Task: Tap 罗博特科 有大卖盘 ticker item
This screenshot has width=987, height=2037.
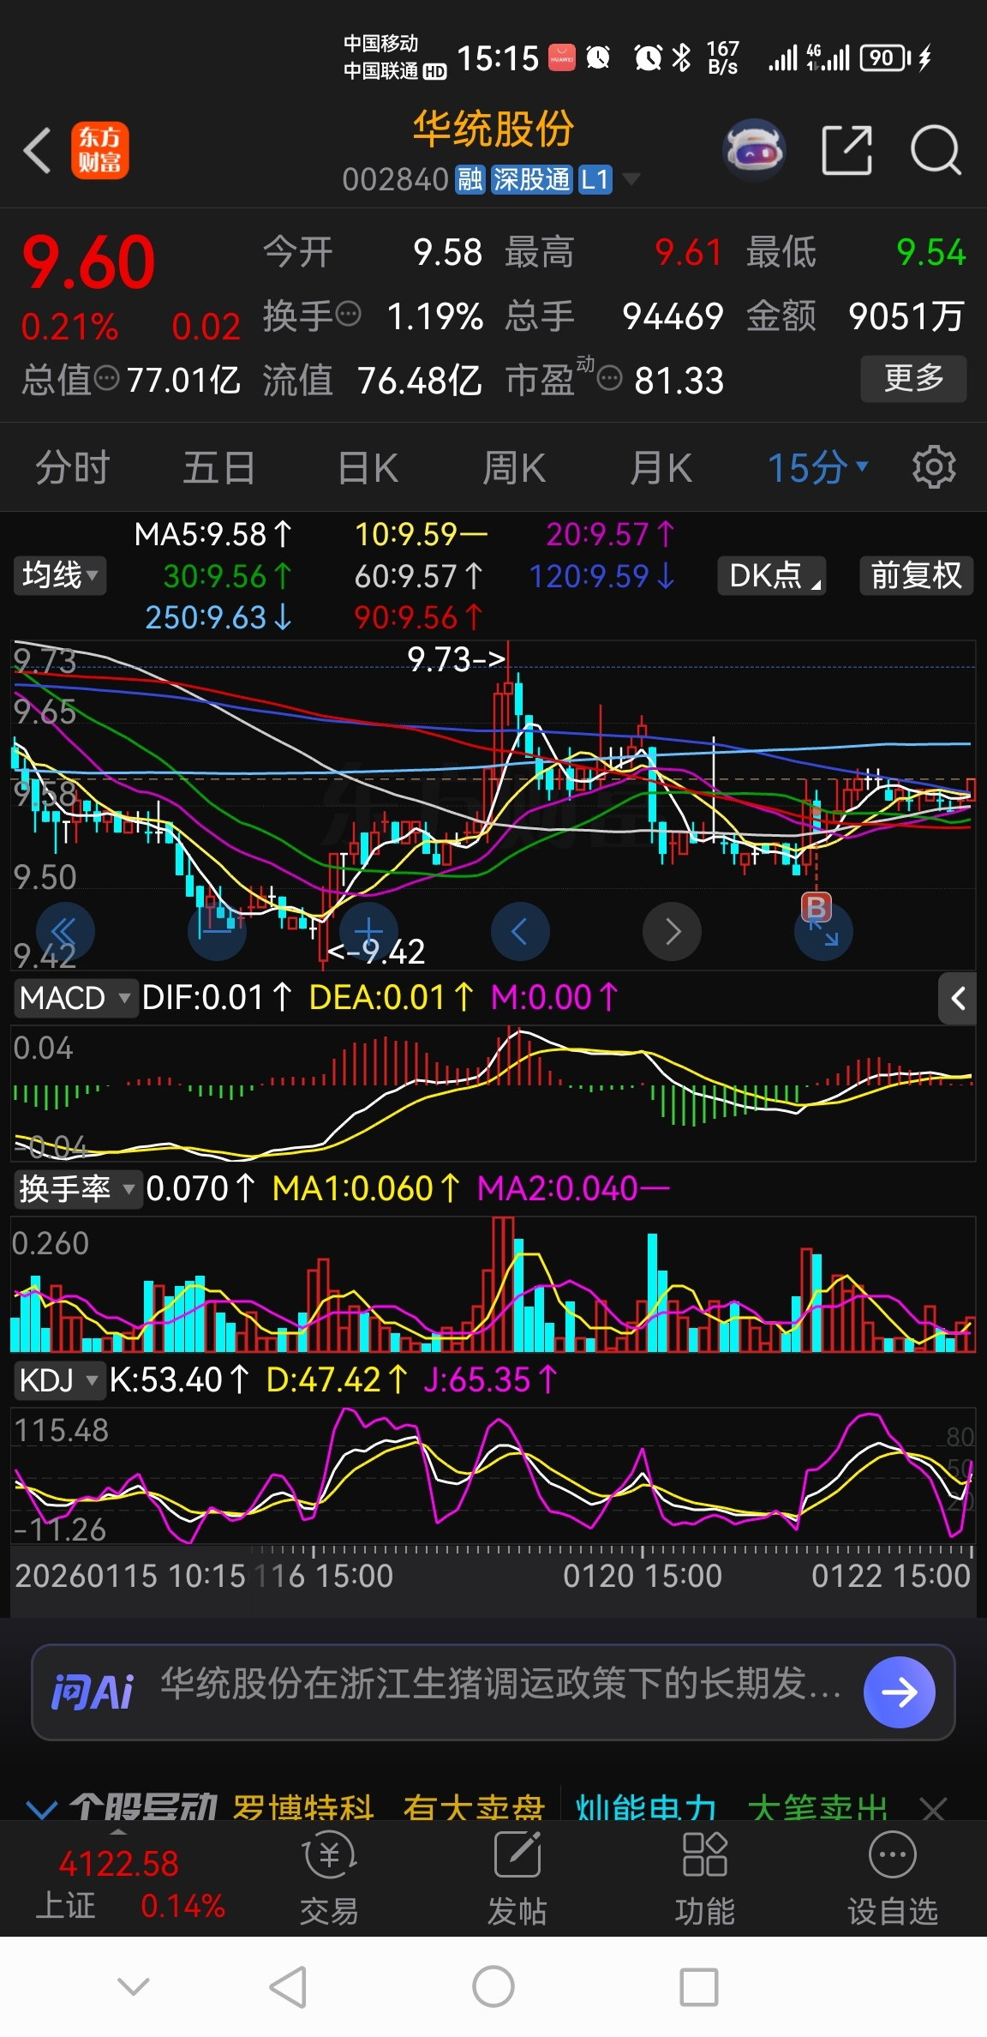Action: [388, 1808]
